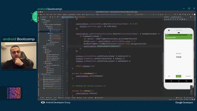Open the Event Log panel

[179, 98]
